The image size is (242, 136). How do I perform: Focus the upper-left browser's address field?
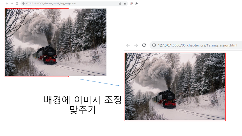tap(74, 3)
